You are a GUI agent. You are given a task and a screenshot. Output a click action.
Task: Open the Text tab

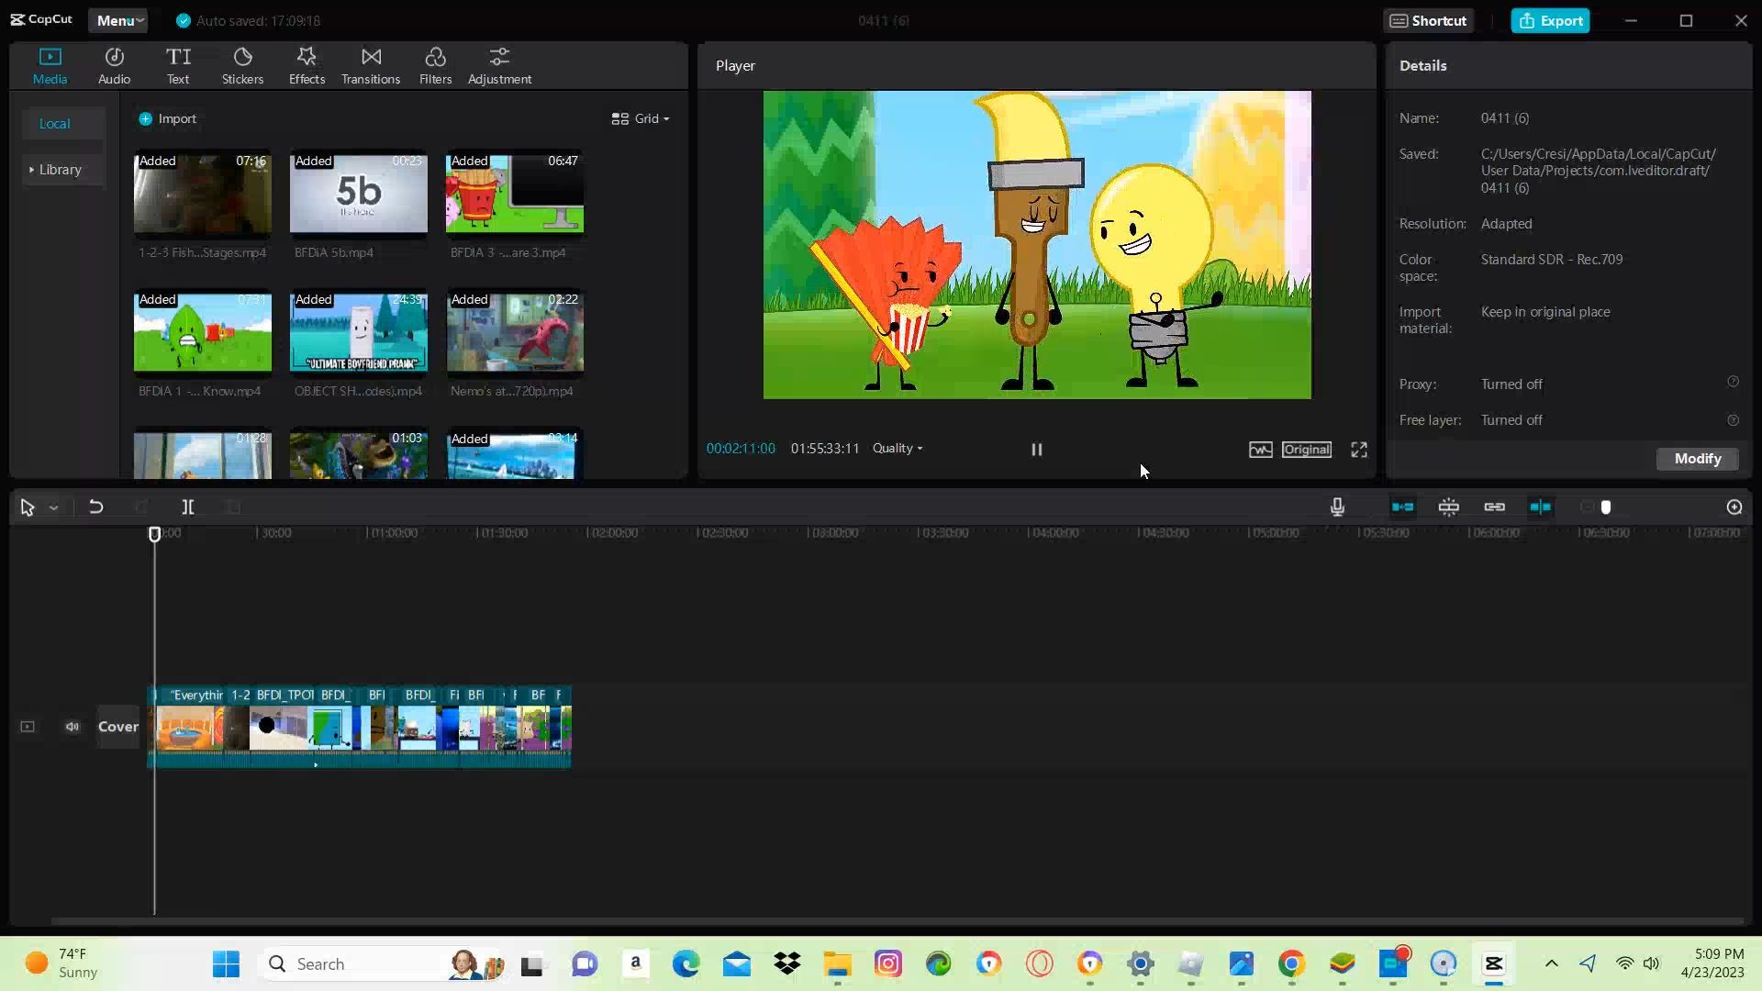tap(178, 66)
